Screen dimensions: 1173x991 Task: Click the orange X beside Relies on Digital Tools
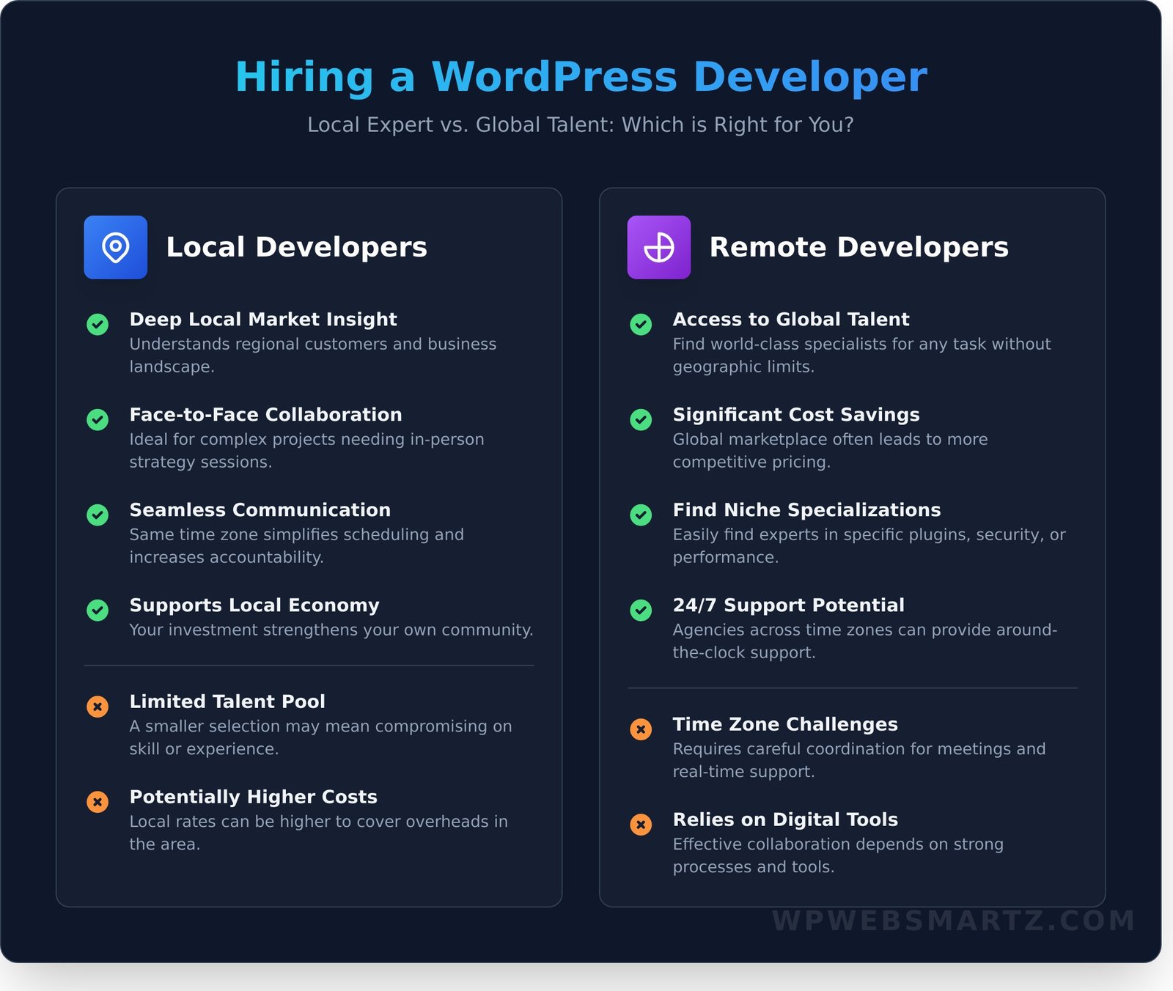point(641,825)
